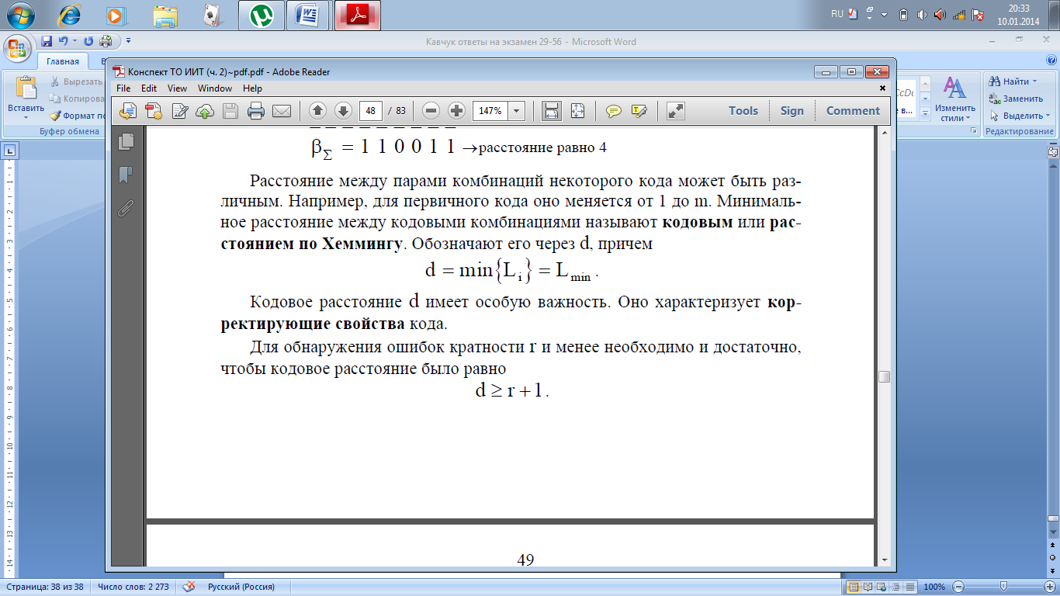Show page thumbnails panel in sidebar
This screenshot has height=596, width=1060.
pyautogui.click(x=126, y=141)
